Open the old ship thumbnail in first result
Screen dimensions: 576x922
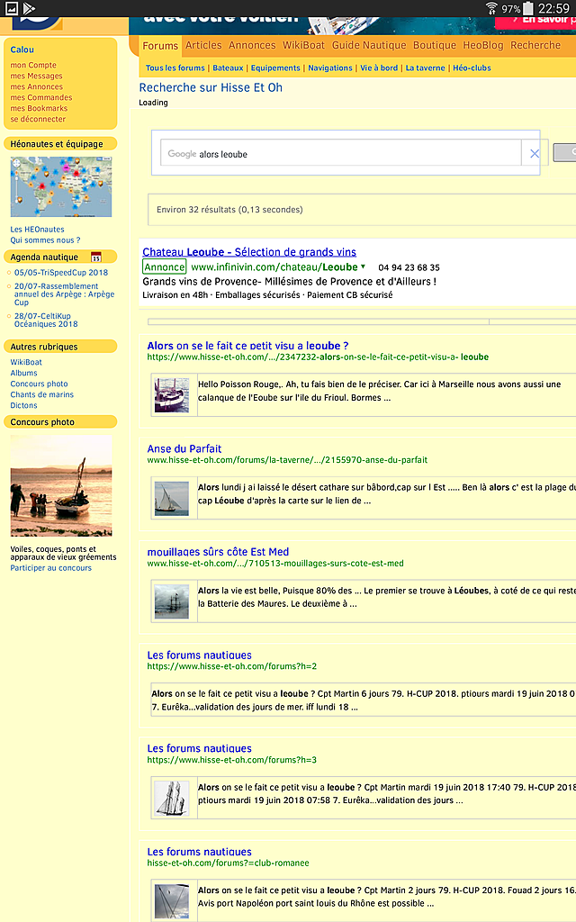(x=172, y=394)
